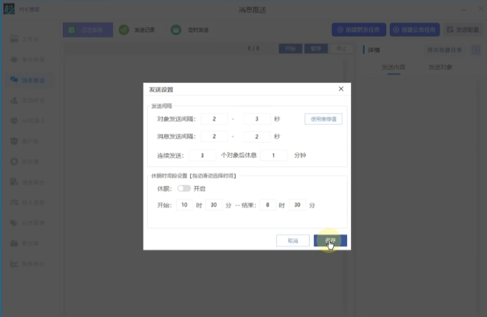Edit 对象发送间隔 maximum field showing 3

257,119
